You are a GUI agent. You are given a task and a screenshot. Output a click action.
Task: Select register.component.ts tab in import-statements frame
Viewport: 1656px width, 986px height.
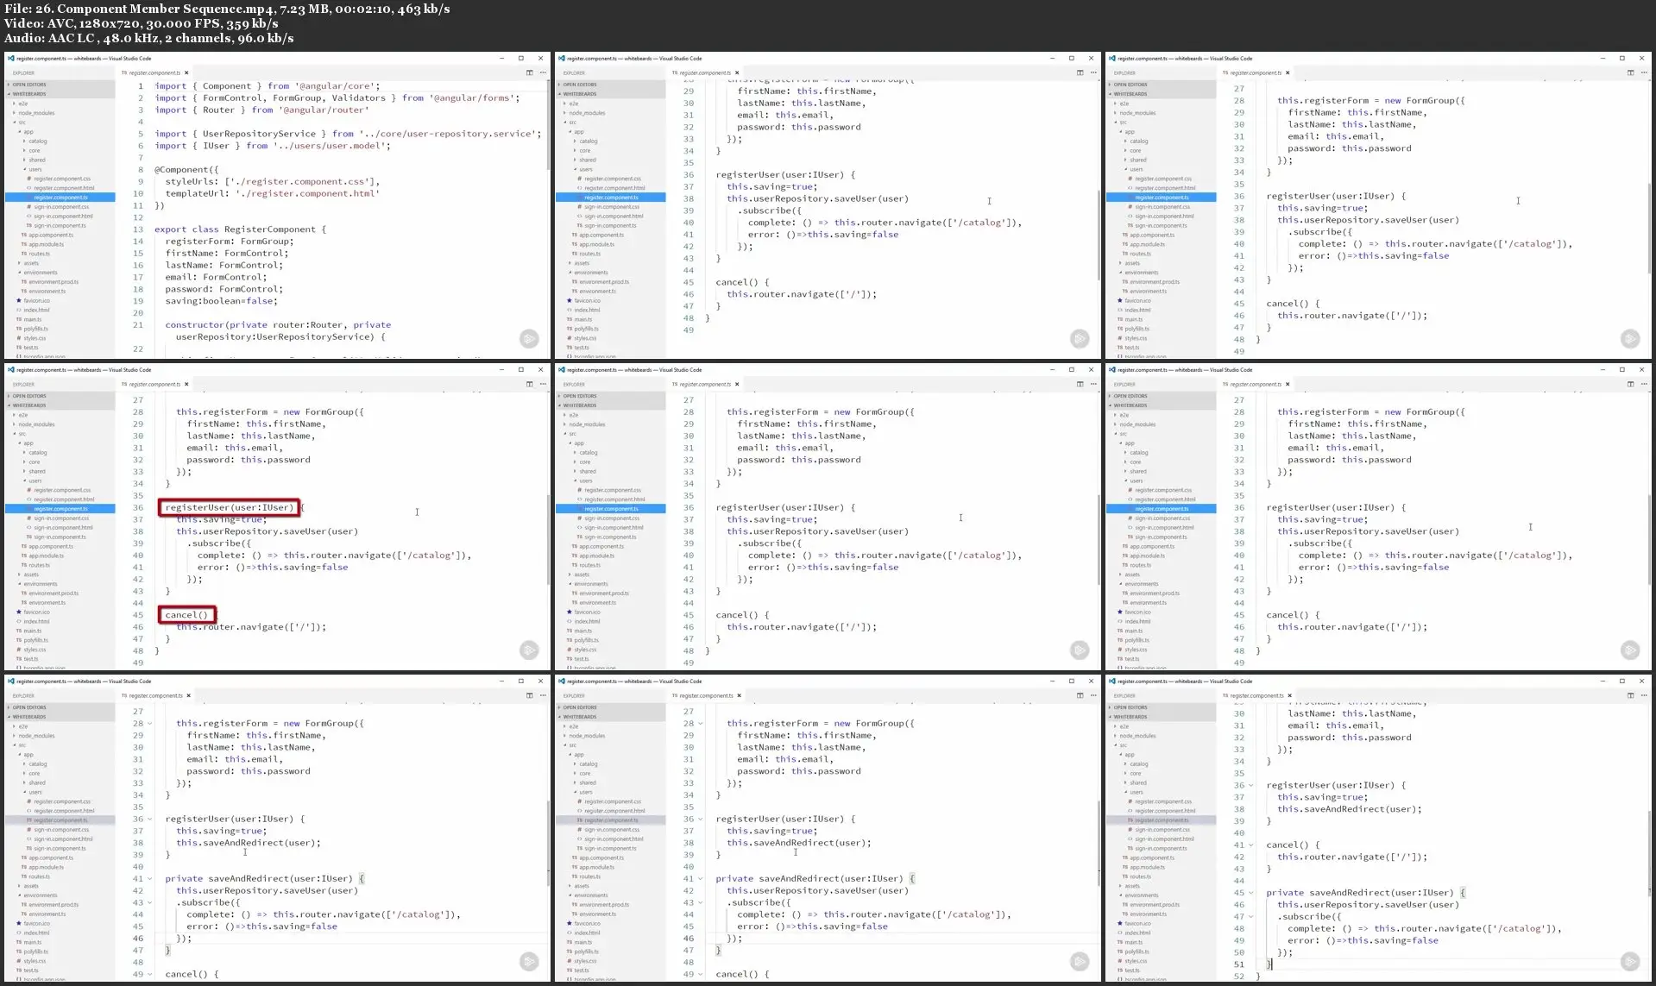tap(154, 72)
